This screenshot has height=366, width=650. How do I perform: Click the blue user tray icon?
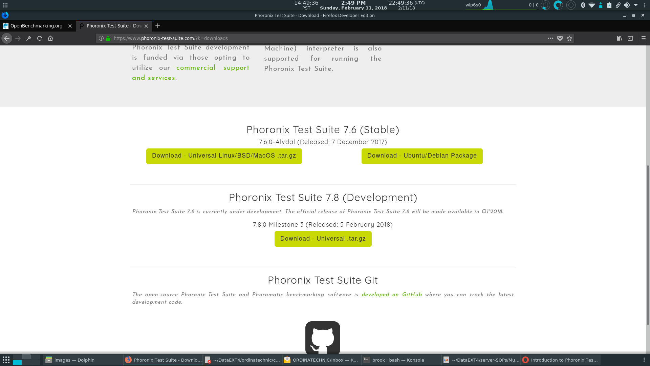[600, 5]
